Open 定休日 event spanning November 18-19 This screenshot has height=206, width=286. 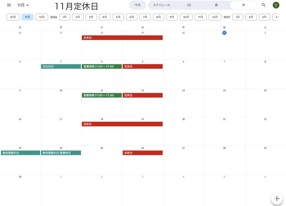[122, 124]
